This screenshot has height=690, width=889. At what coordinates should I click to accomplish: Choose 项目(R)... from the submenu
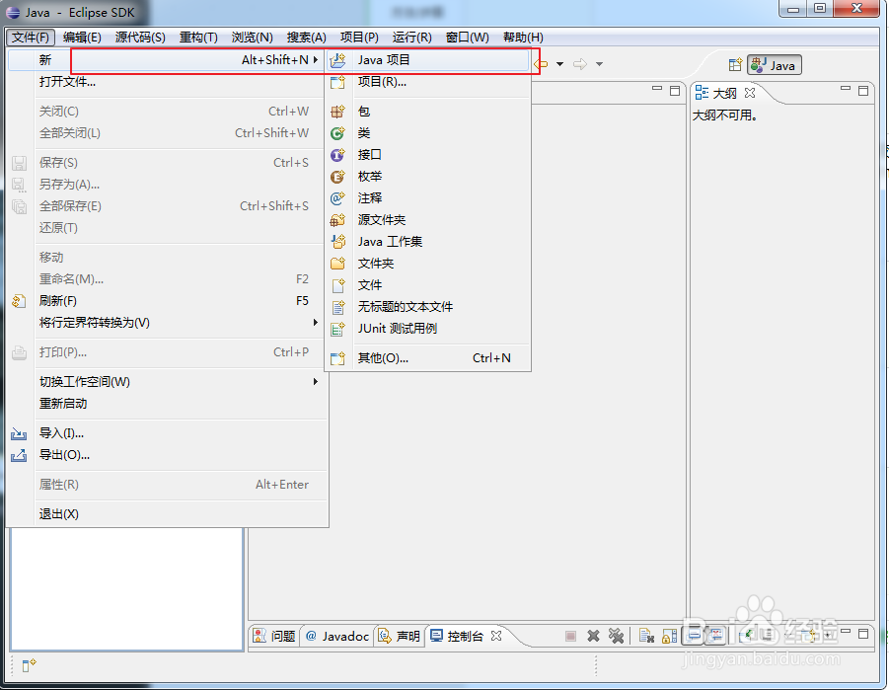coord(428,82)
